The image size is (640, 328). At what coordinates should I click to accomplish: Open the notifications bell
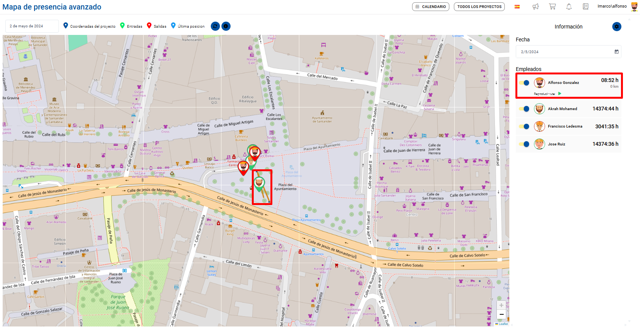pyautogui.click(x=569, y=6)
